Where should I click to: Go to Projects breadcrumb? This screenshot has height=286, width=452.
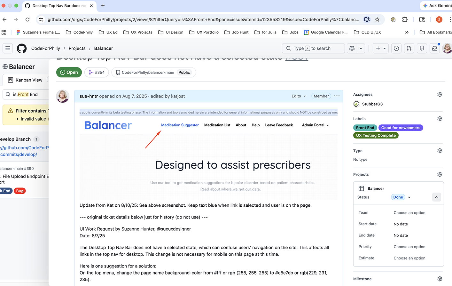[x=77, y=48]
